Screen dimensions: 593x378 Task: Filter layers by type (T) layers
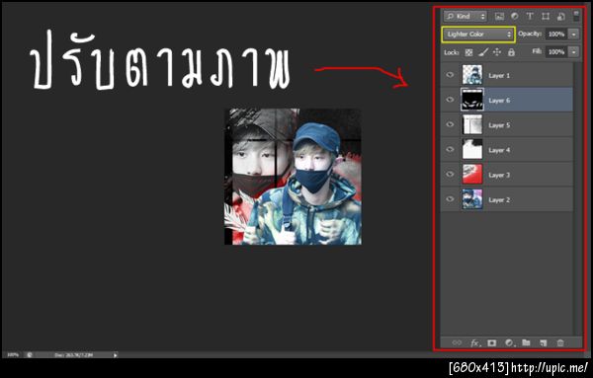(530, 16)
